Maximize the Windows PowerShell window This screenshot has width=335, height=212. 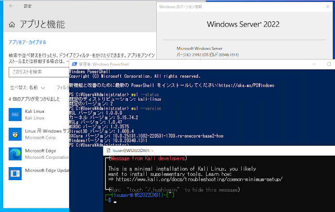pos(329,64)
